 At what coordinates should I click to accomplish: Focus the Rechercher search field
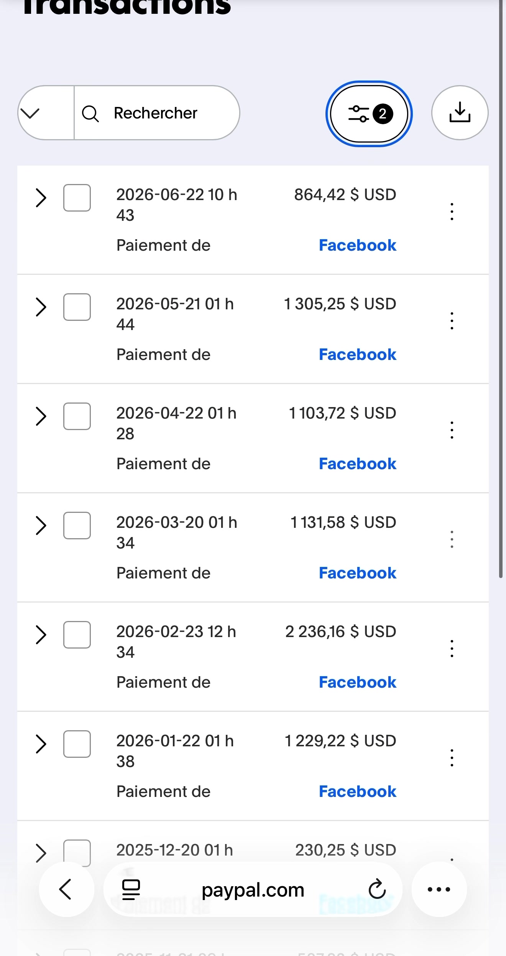tap(157, 113)
